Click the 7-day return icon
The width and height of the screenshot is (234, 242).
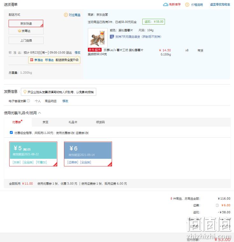[x=112, y=37]
